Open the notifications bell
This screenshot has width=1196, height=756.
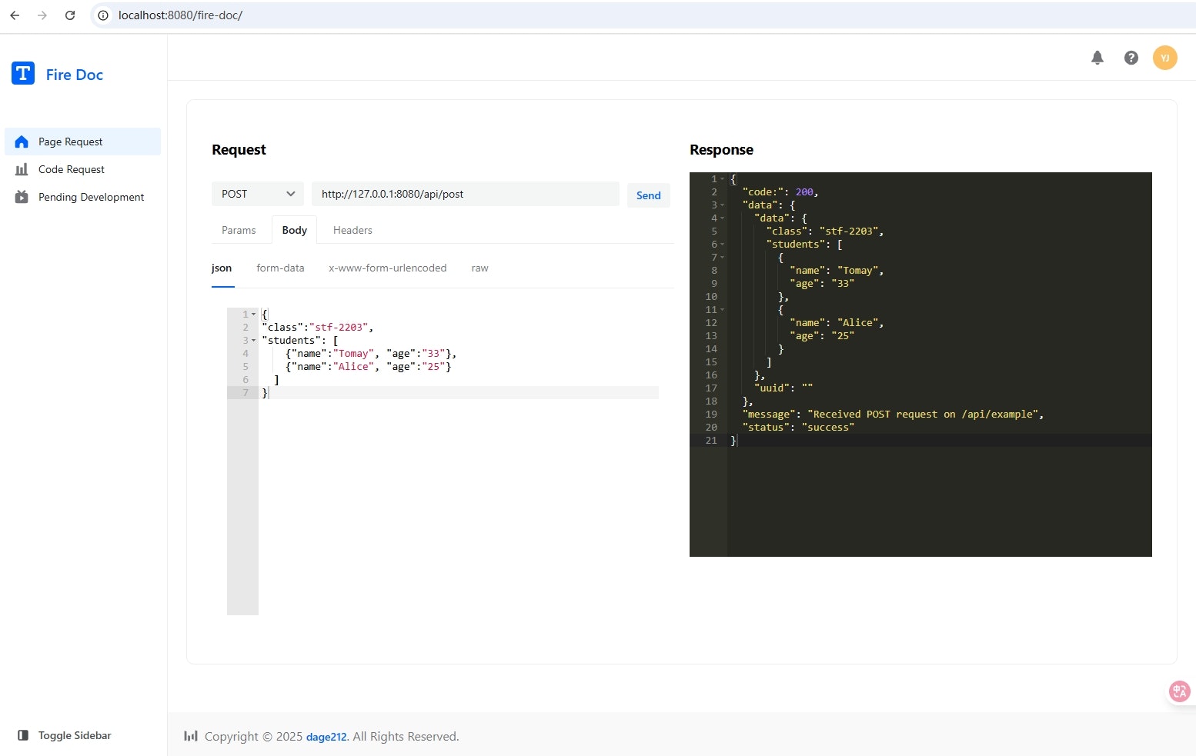pyautogui.click(x=1097, y=58)
